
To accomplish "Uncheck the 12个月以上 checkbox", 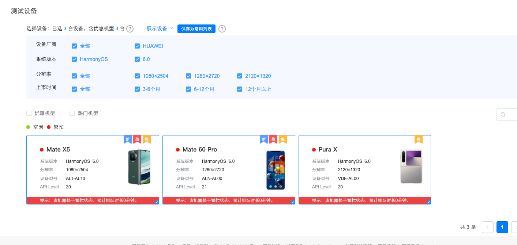I will (x=240, y=89).
